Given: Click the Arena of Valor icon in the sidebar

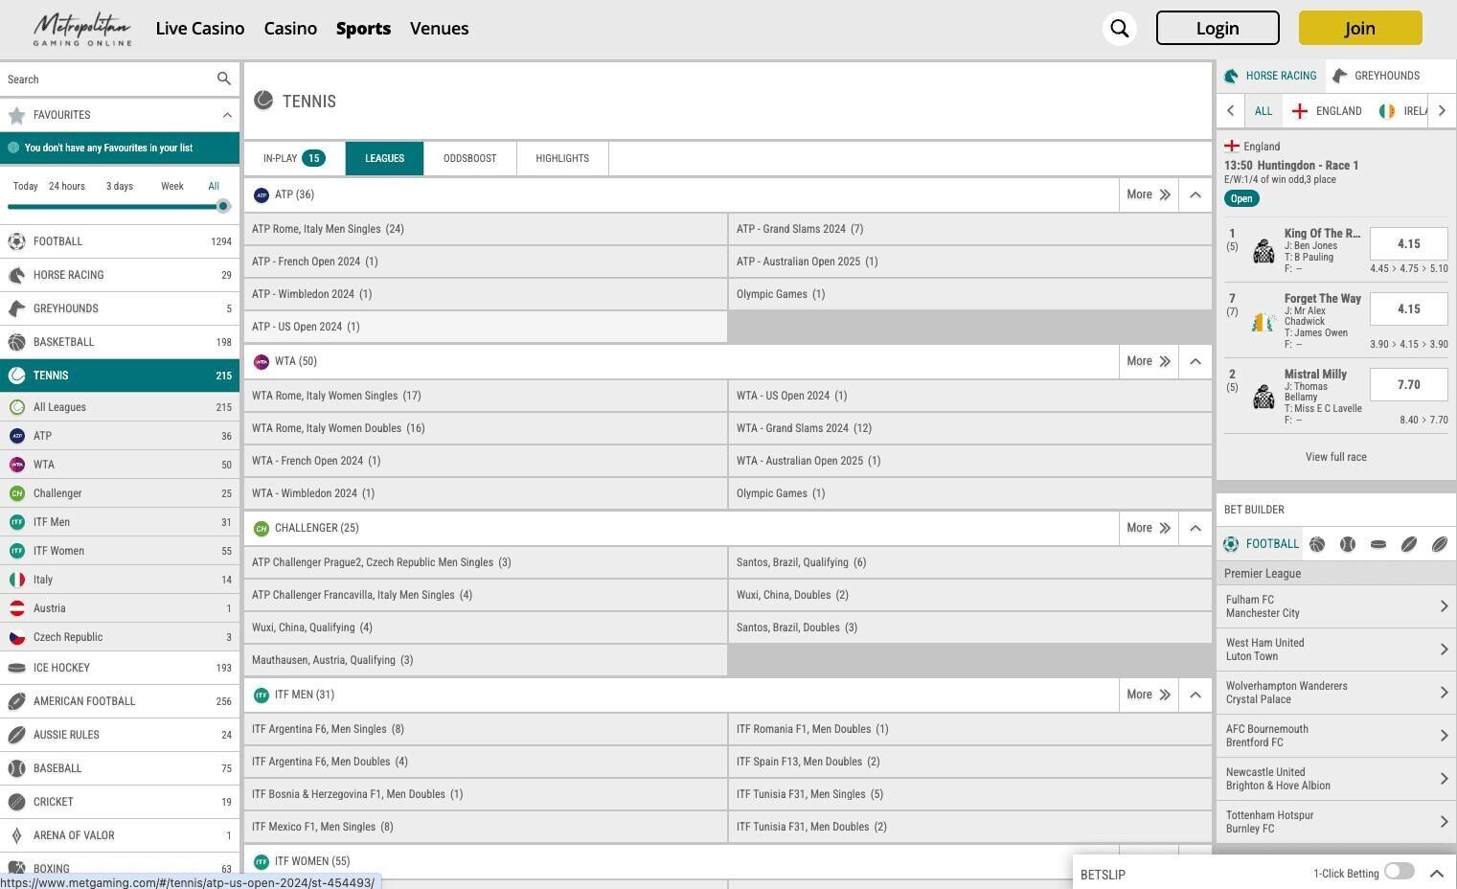Looking at the screenshot, I should tap(16, 835).
